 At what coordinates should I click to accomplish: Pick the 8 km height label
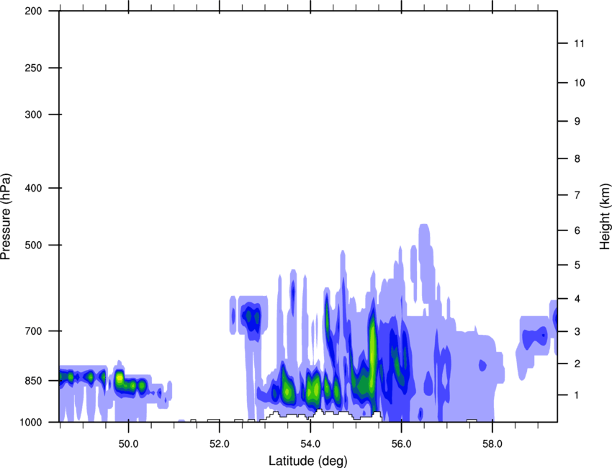577,159
